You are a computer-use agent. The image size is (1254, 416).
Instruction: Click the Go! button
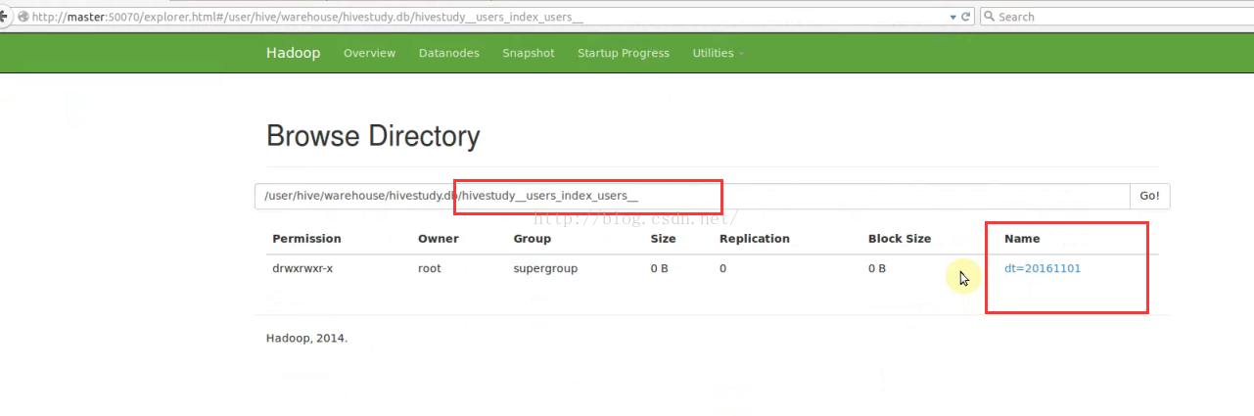(1149, 196)
